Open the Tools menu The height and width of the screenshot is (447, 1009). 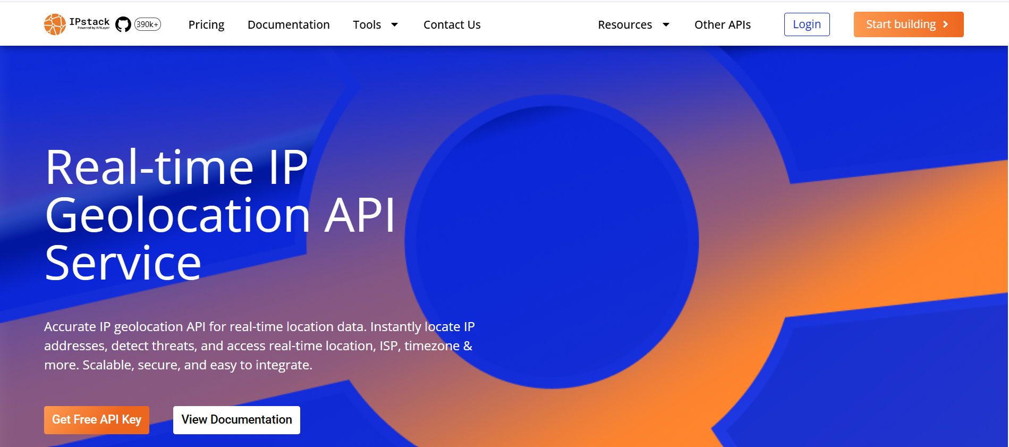[367, 25]
